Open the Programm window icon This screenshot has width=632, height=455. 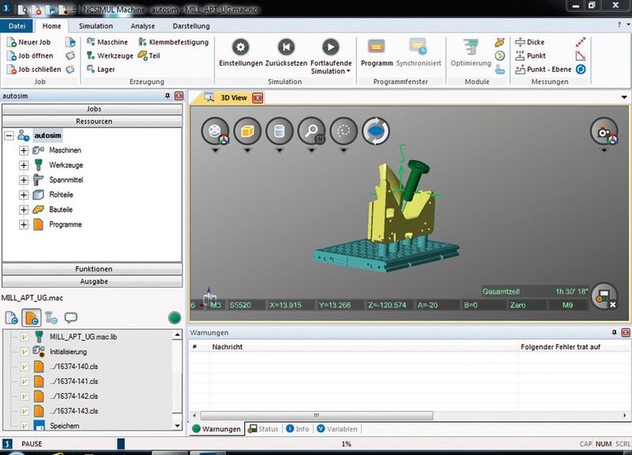pos(376,47)
